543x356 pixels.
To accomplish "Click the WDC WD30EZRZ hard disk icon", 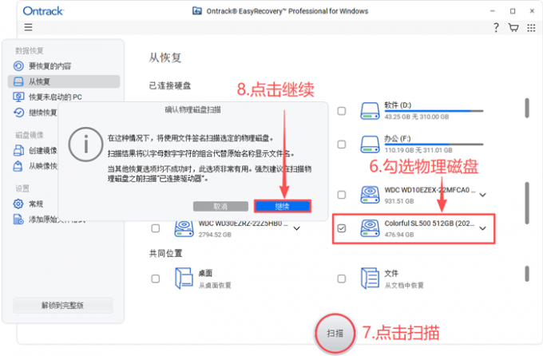I will [184, 228].
